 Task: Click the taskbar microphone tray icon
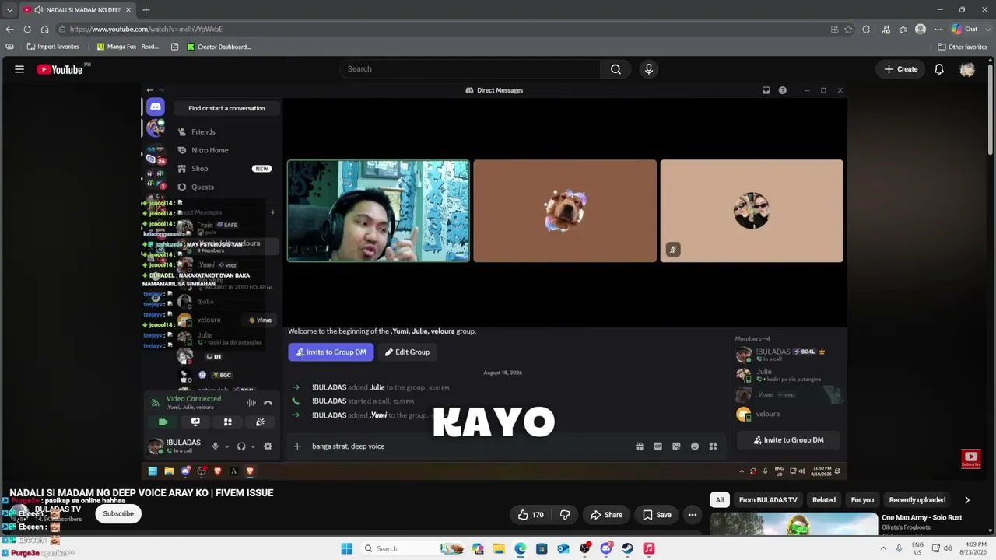899,548
